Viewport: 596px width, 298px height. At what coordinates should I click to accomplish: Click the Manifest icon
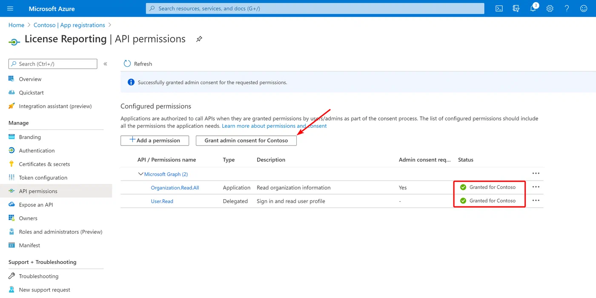click(x=11, y=245)
